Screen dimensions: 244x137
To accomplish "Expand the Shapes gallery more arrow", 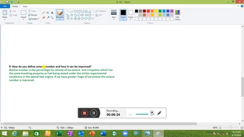I will click(93, 19).
